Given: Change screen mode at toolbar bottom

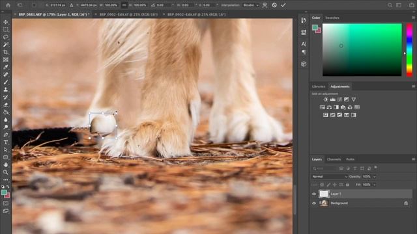Looking at the screenshot, I should 6,211.
